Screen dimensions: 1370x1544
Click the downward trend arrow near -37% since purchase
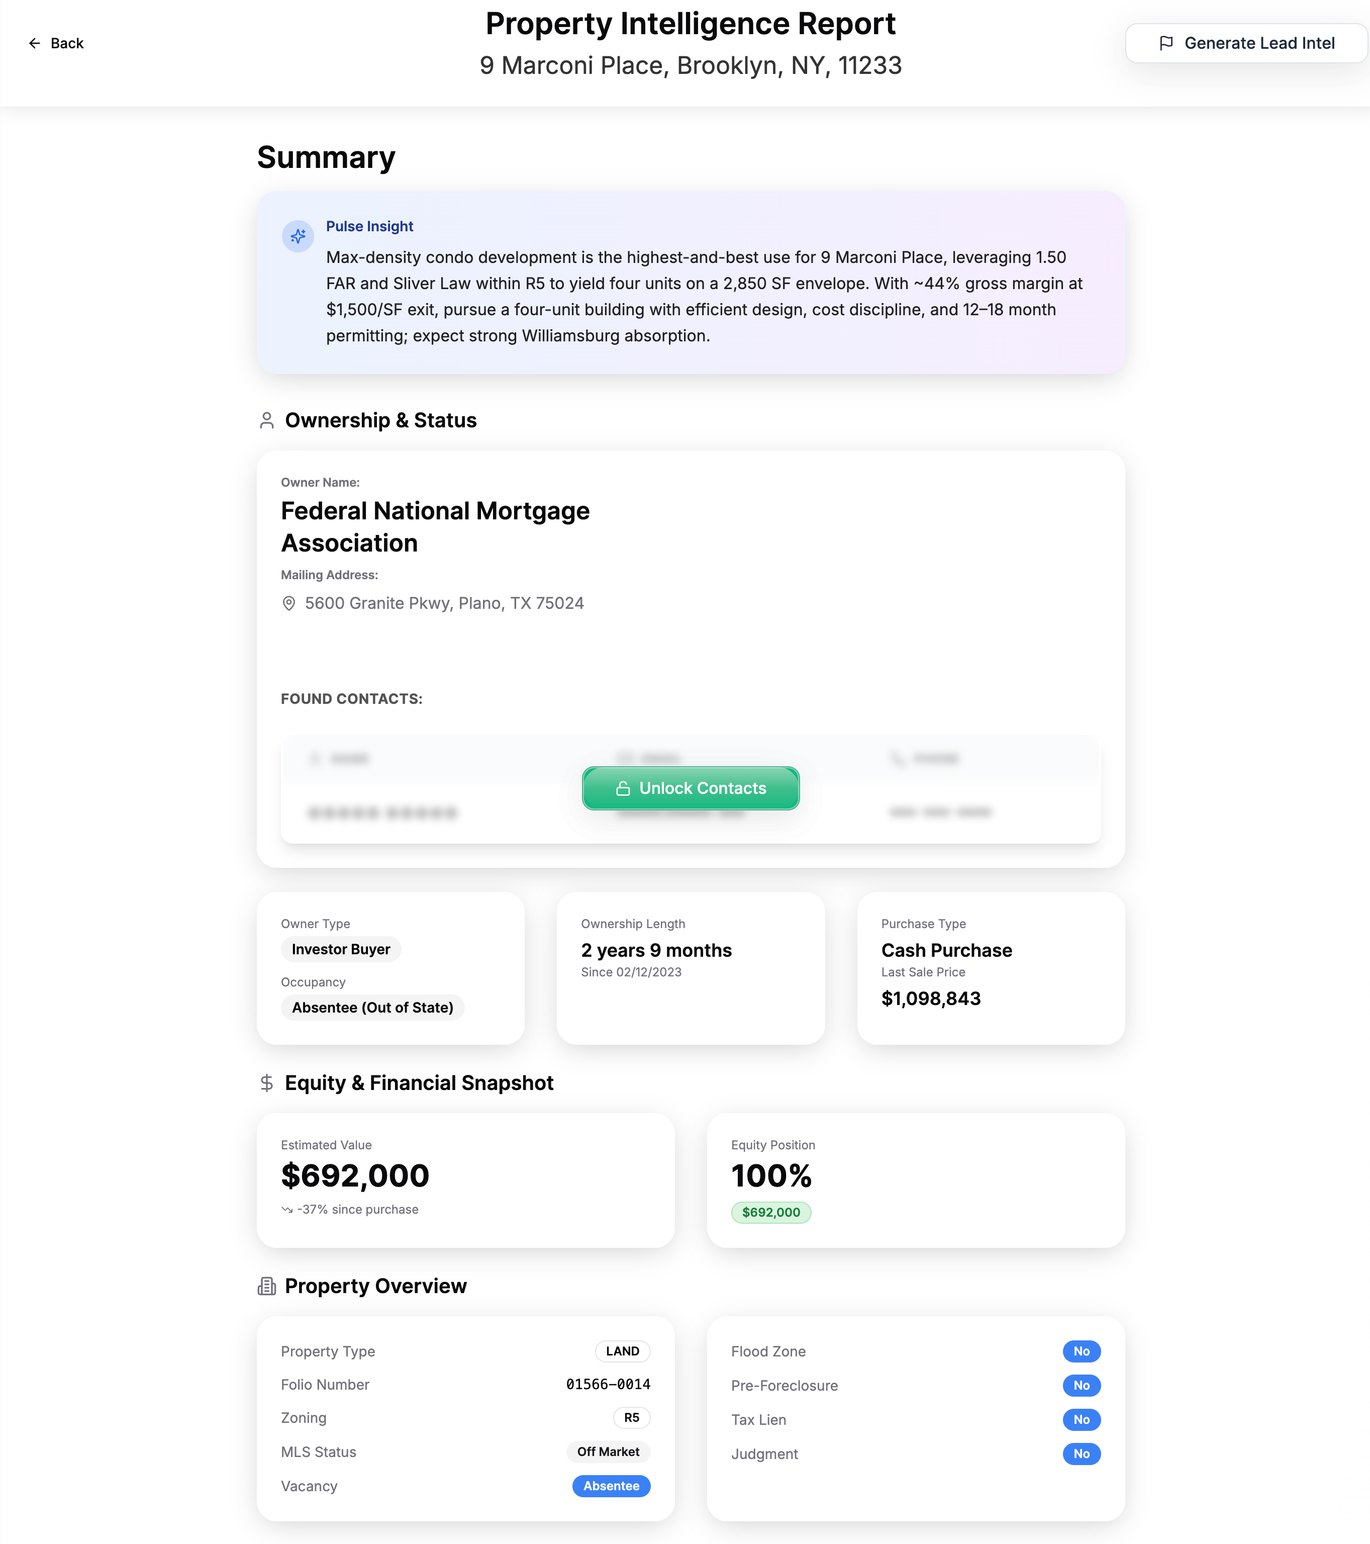coord(287,1209)
